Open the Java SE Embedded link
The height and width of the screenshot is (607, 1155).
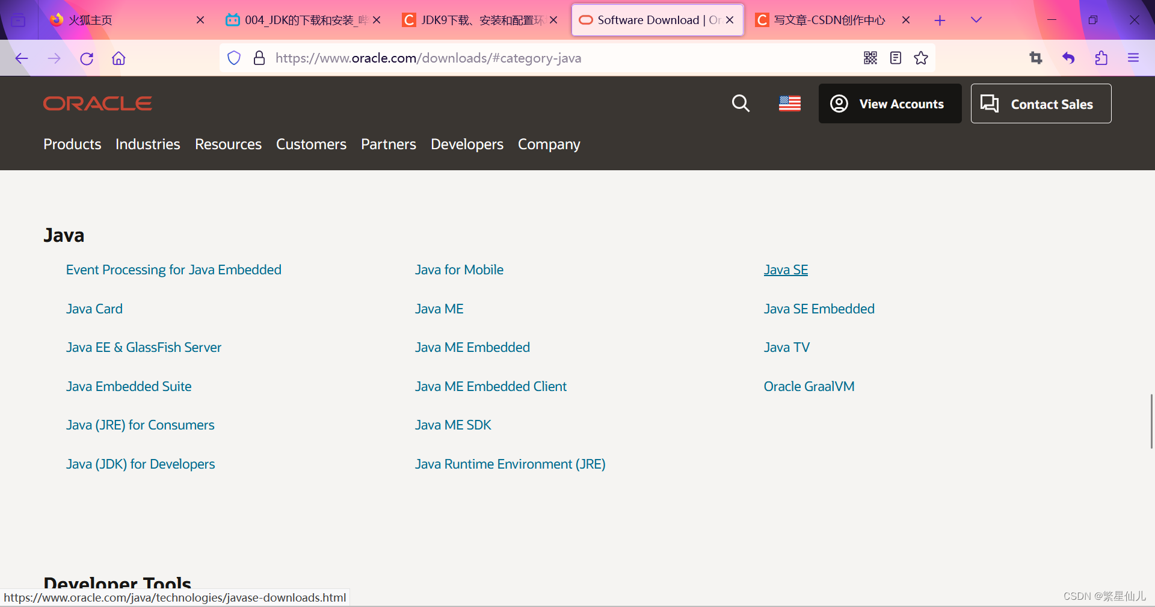(x=819, y=309)
